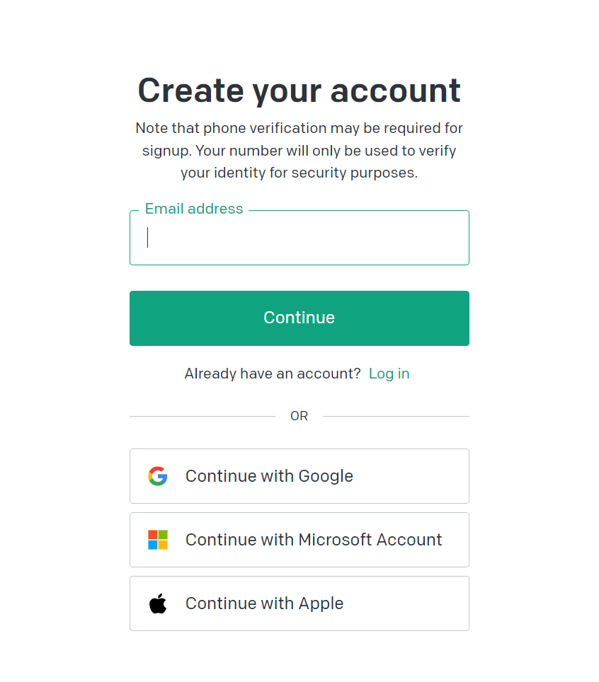Click the Microsoft four-square logo
The height and width of the screenshot is (682, 599).
(x=157, y=539)
